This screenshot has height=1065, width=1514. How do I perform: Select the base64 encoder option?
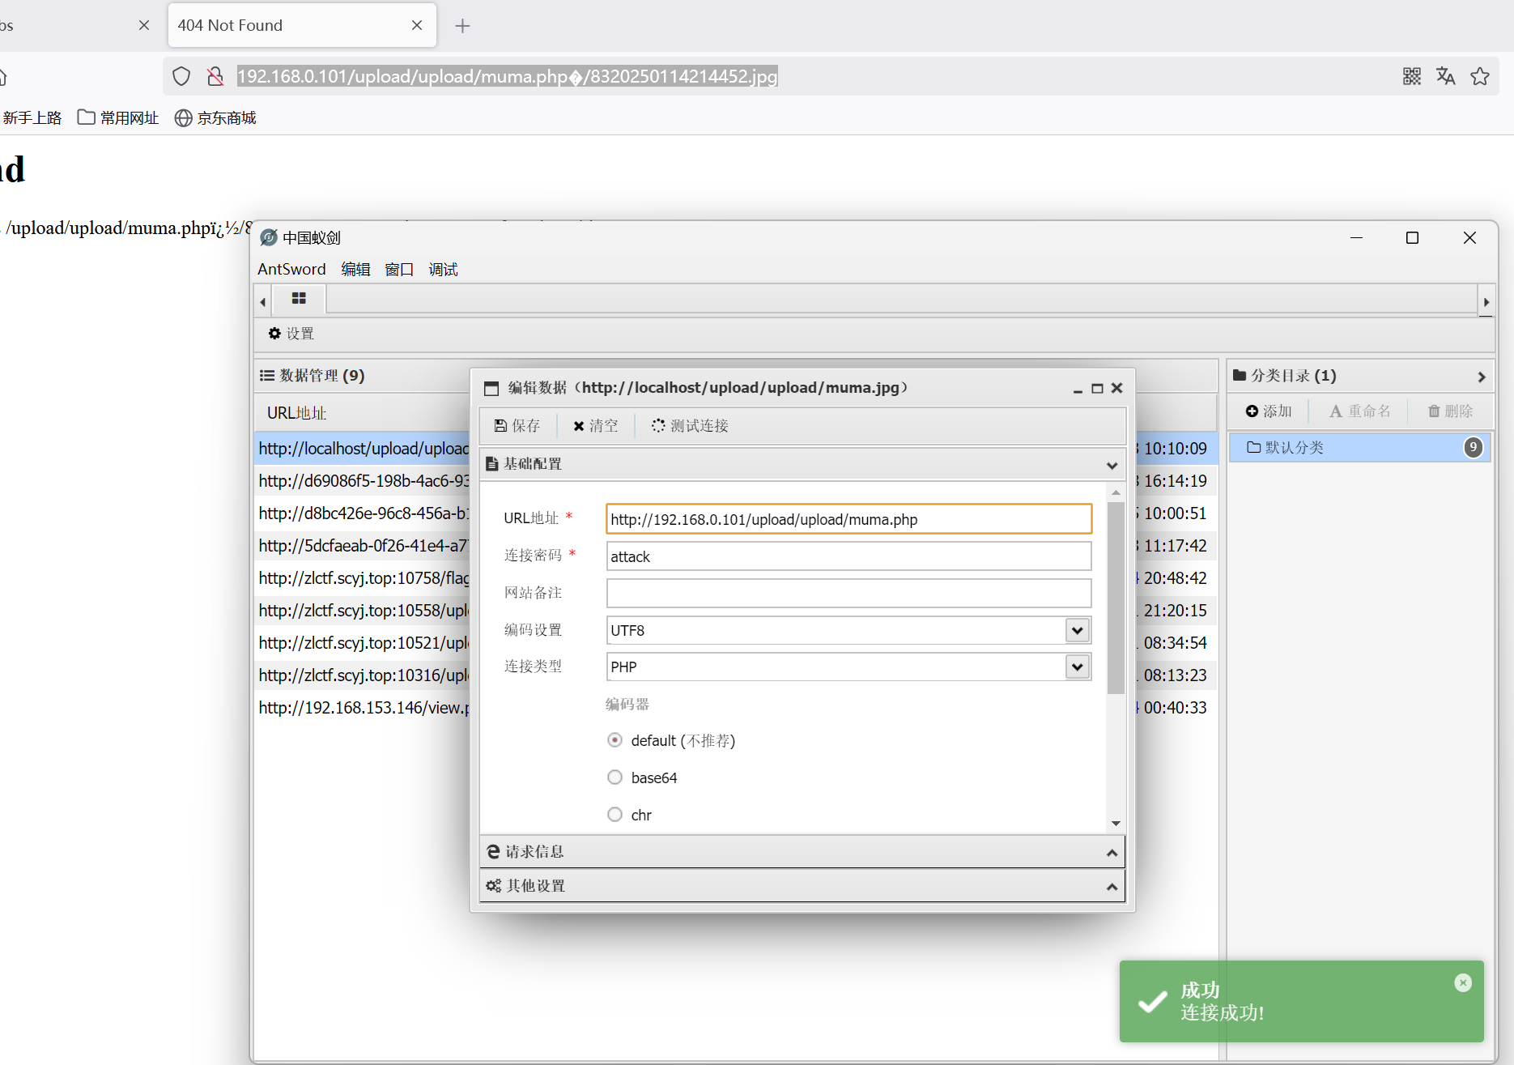(615, 777)
